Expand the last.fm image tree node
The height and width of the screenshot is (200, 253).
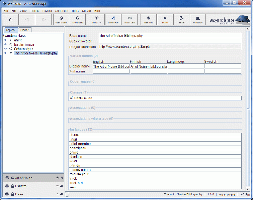pos(6,44)
